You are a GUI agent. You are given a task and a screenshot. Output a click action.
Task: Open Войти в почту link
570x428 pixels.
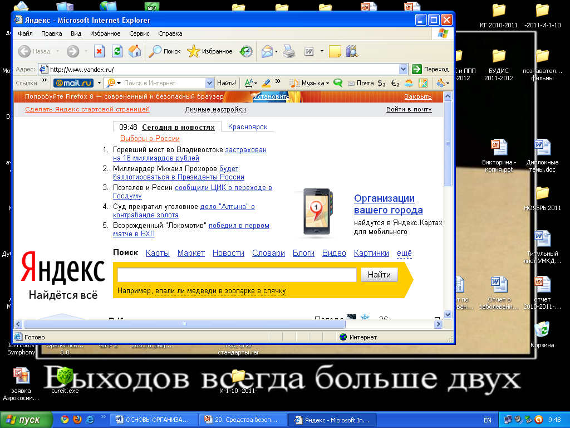pyautogui.click(x=409, y=109)
